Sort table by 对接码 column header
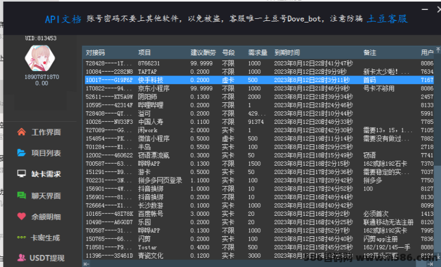The height and width of the screenshot is (267, 441). [x=95, y=53]
